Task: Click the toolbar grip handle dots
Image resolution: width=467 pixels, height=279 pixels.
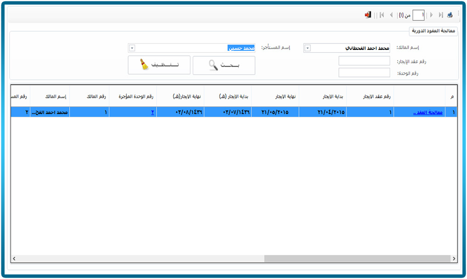Action: pos(458,15)
